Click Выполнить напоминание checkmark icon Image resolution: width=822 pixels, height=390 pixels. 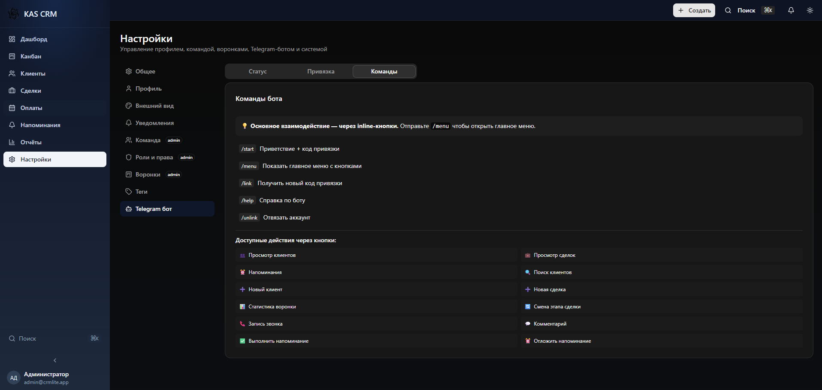pyautogui.click(x=242, y=341)
